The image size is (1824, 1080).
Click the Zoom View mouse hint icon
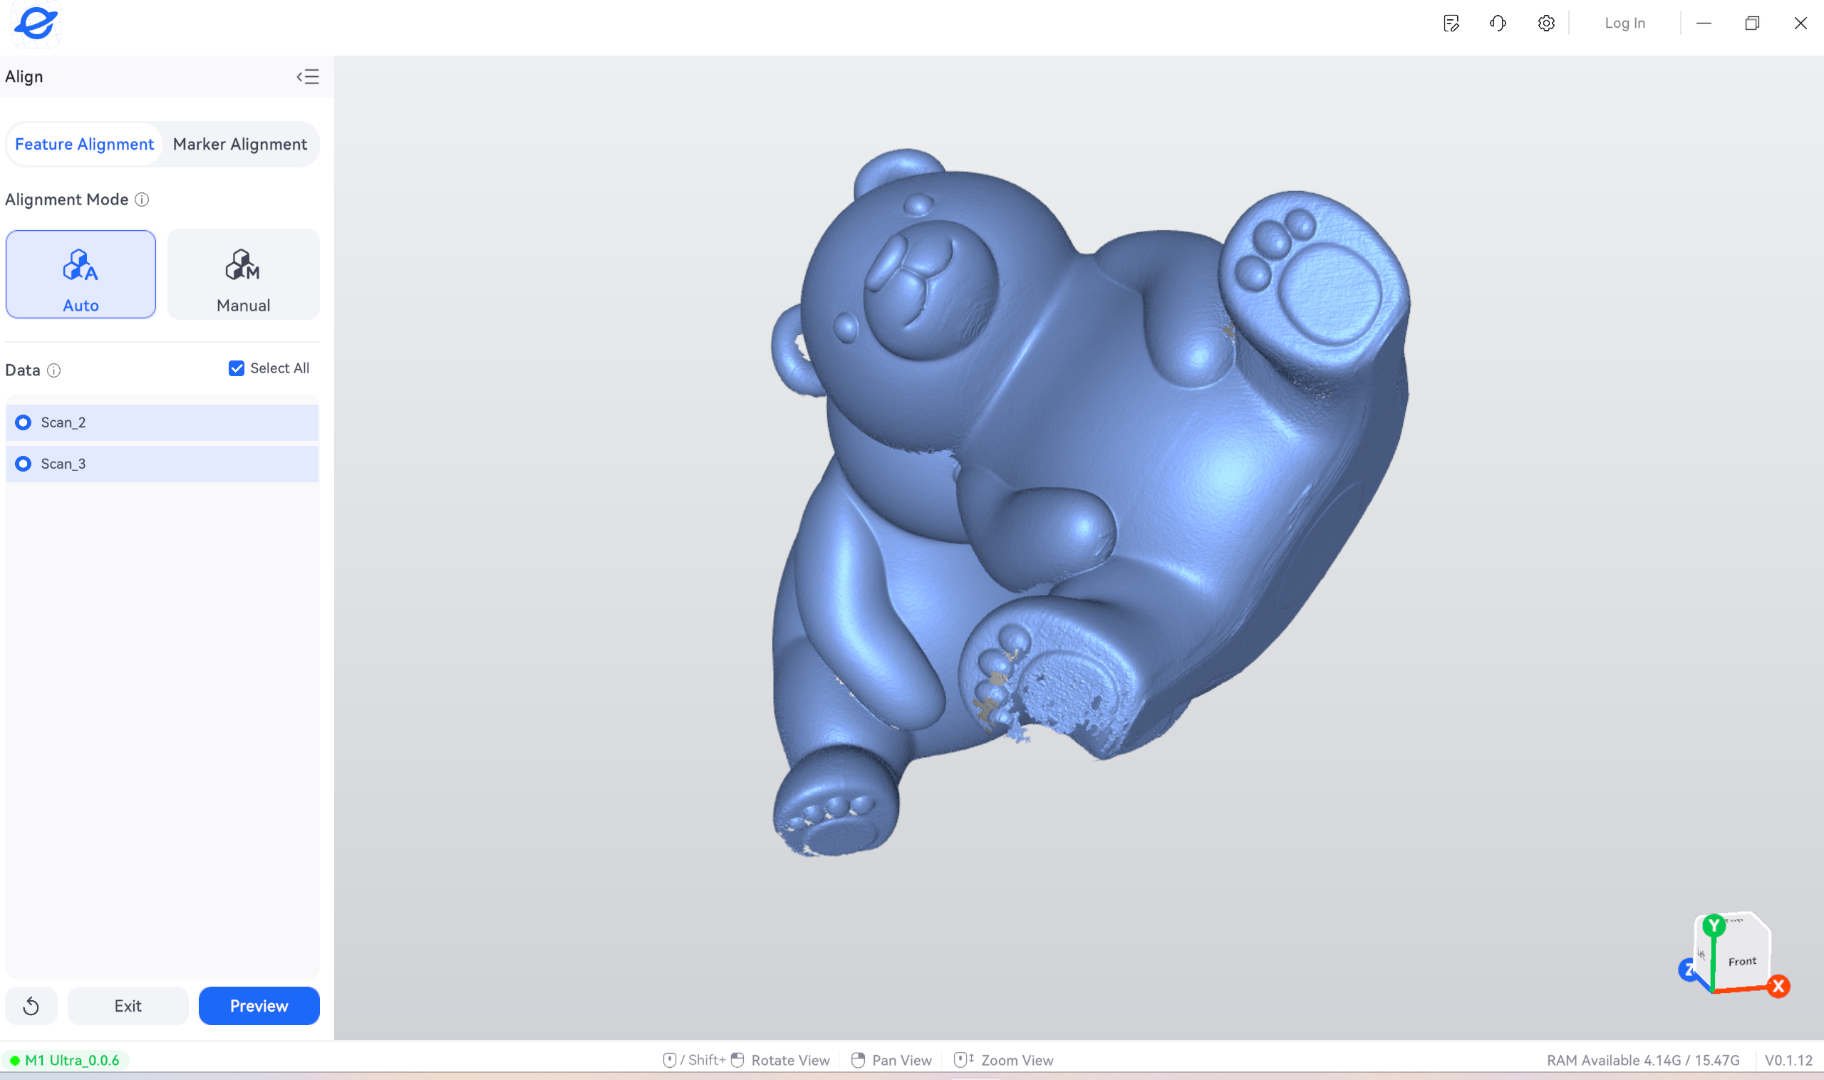[x=964, y=1059]
